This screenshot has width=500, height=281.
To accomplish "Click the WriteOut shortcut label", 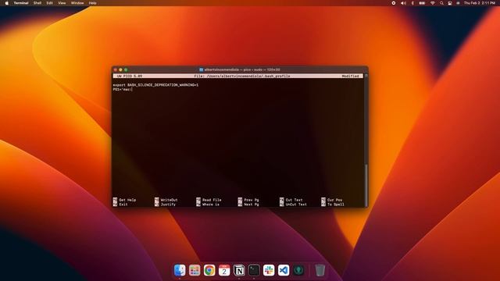I will pos(169,200).
